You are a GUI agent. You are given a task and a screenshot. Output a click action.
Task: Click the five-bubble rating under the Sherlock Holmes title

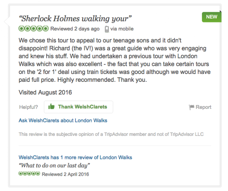pyautogui.click(x=33, y=29)
